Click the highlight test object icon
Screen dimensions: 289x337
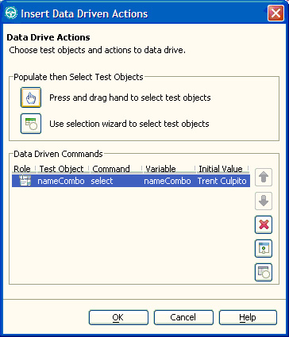264,249
